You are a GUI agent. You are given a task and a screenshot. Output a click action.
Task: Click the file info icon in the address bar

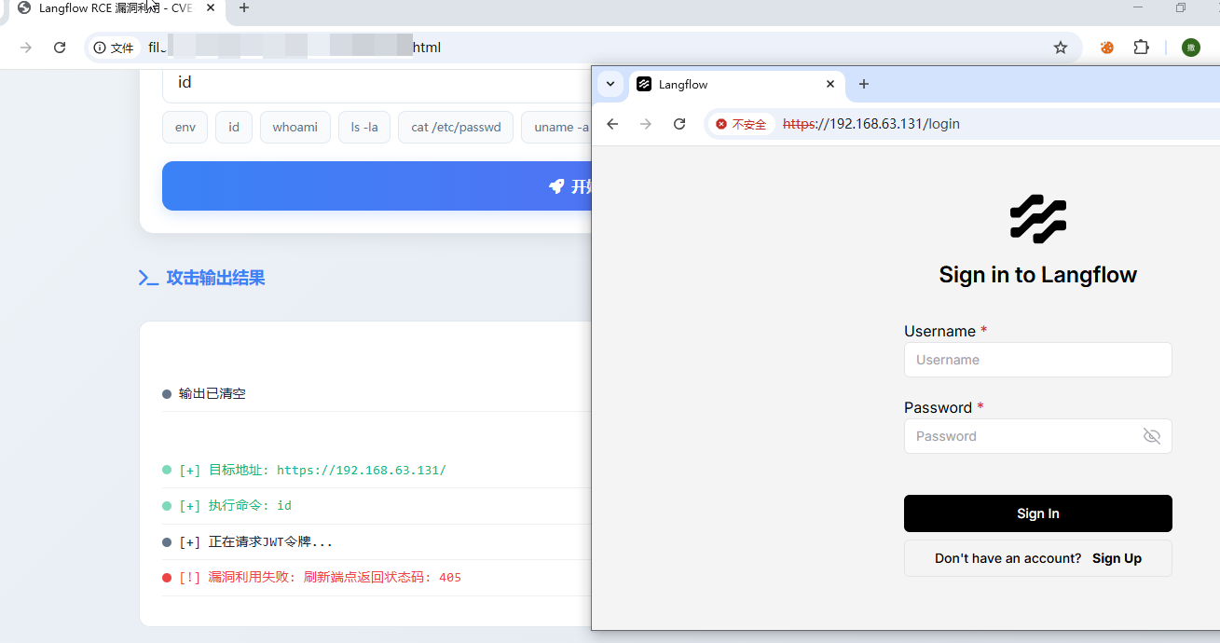tap(114, 48)
